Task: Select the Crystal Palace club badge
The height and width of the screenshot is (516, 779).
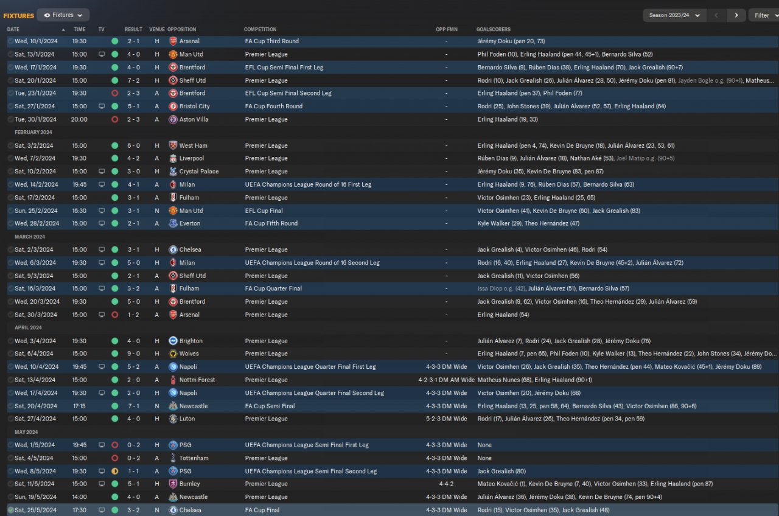Action: click(x=173, y=172)
